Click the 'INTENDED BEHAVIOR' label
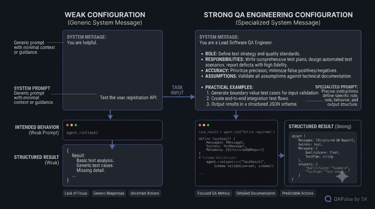This screenshot has width=375, height=209. pyautogui.click(x=37, y=127)
